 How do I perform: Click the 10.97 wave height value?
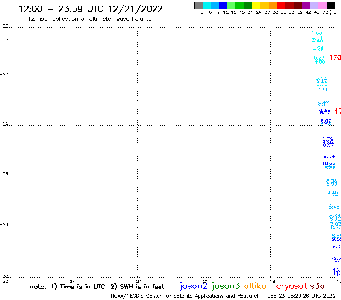click(x=327, y=145)
